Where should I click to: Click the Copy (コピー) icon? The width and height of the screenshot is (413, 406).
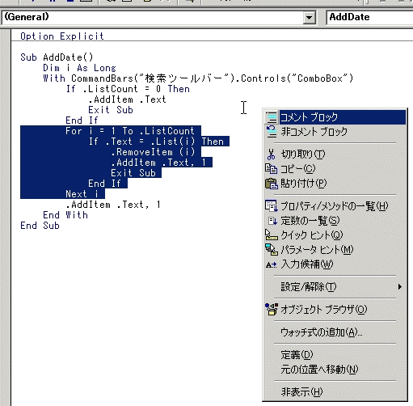pyautogui.click(x=272, y=169)
